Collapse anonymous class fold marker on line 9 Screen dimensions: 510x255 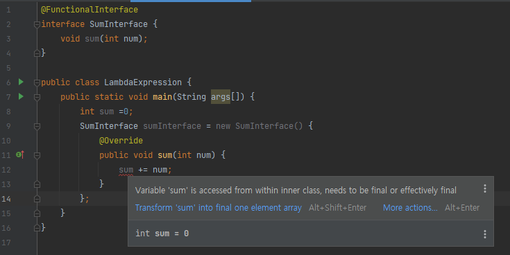tap(37, 126)
